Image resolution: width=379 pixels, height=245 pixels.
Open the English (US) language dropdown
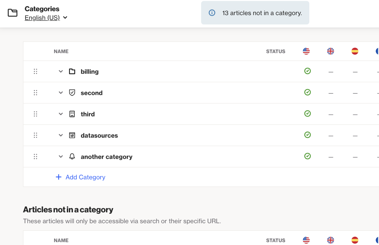point(46,18)
